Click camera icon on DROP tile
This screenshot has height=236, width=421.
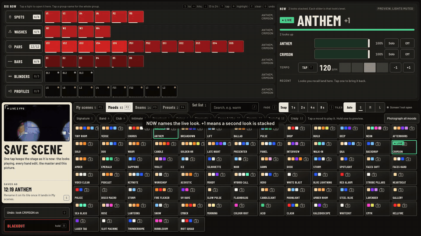tap(302, 128)
